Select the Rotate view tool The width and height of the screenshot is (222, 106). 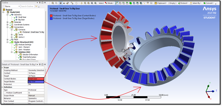[77, 3]
